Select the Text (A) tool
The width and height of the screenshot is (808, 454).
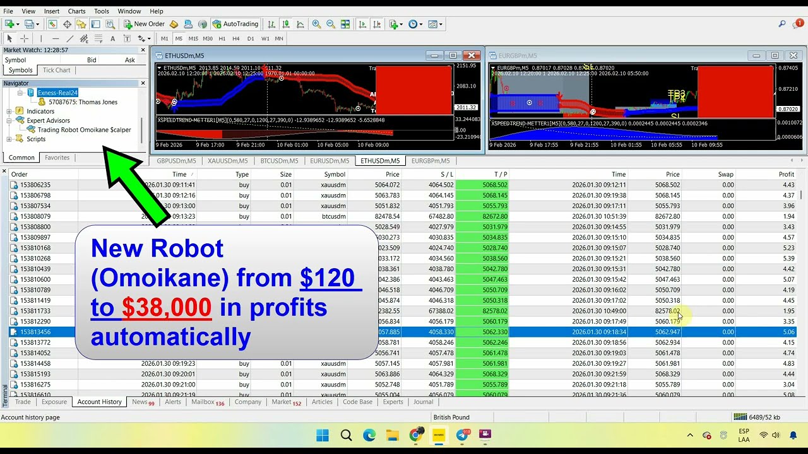coord(114,38)
